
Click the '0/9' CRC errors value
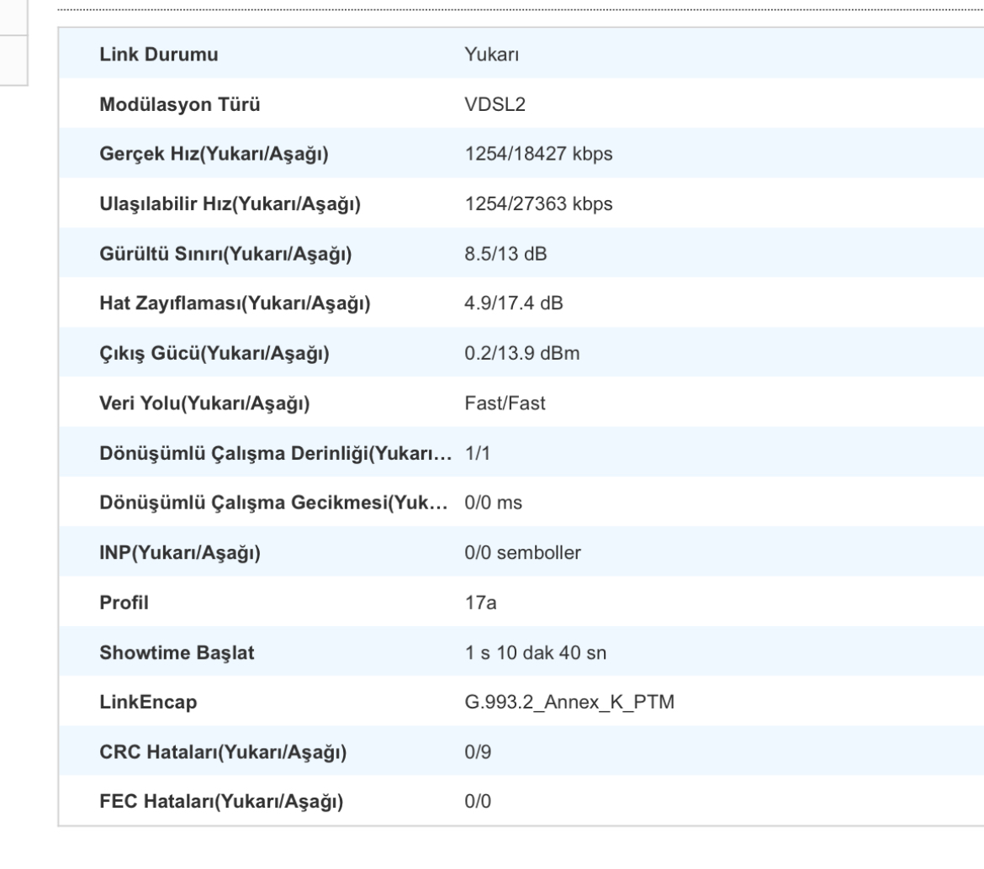coord(478,752)
